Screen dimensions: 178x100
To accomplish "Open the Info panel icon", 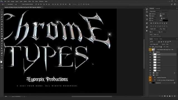I will pyautogui.click(x=147, y=12).
